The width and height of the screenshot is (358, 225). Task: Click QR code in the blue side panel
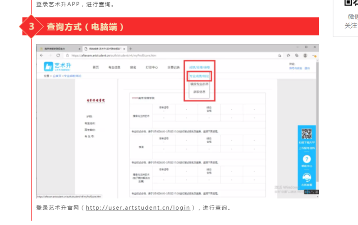tap(307, 134)
